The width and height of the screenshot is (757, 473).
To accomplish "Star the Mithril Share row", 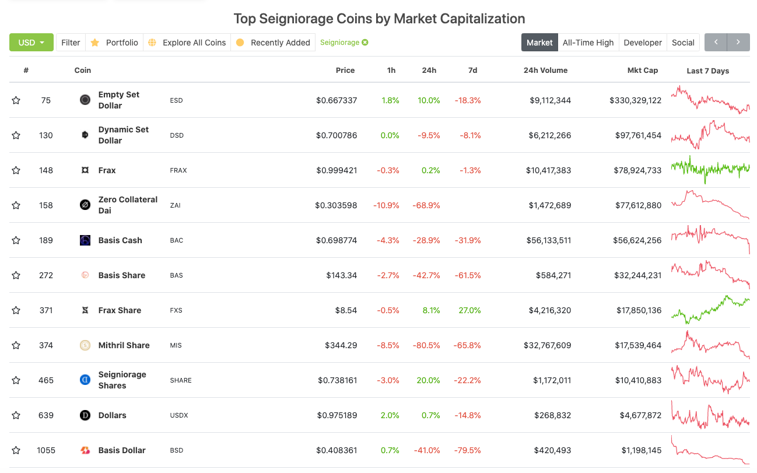I will click(x=16, y=345).
